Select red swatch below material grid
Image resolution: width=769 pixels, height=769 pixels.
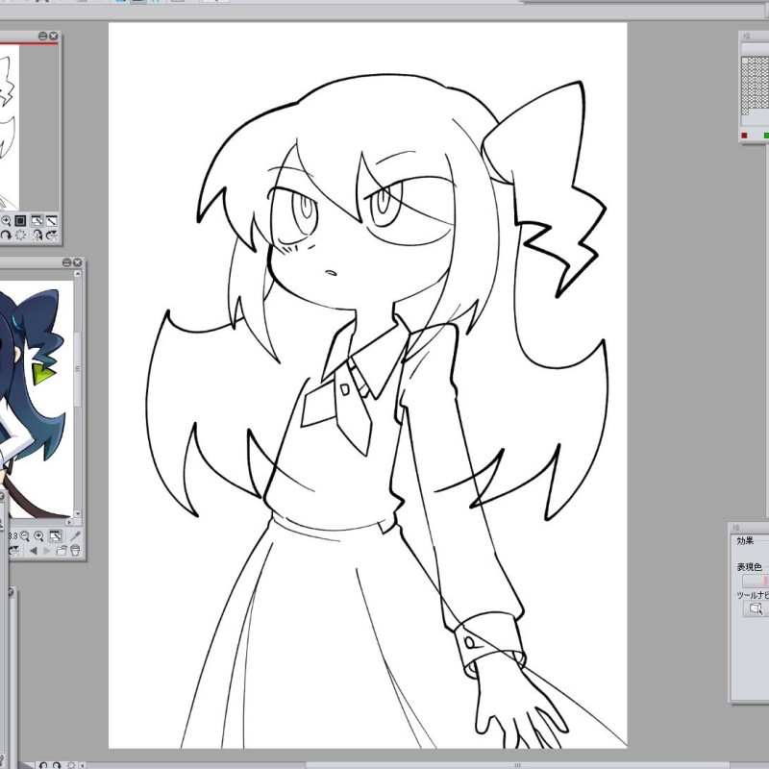(x=744, y=136)
